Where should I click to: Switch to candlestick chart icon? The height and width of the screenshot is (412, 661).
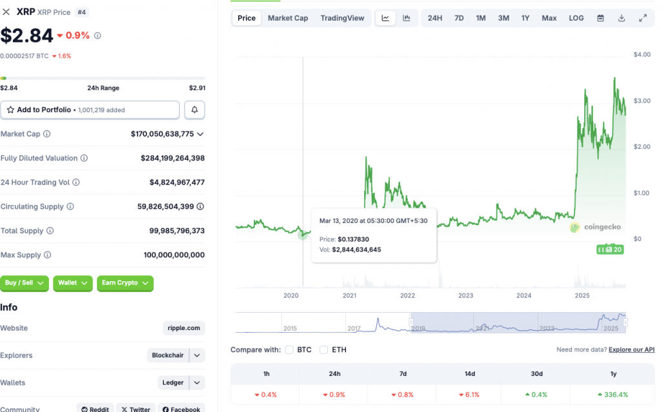(x=406, y=18)
